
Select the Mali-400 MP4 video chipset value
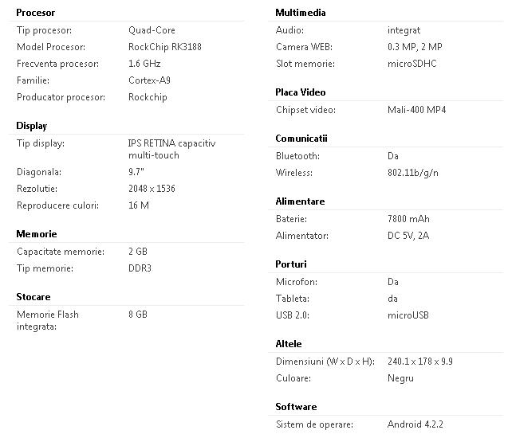coord(416,110)
